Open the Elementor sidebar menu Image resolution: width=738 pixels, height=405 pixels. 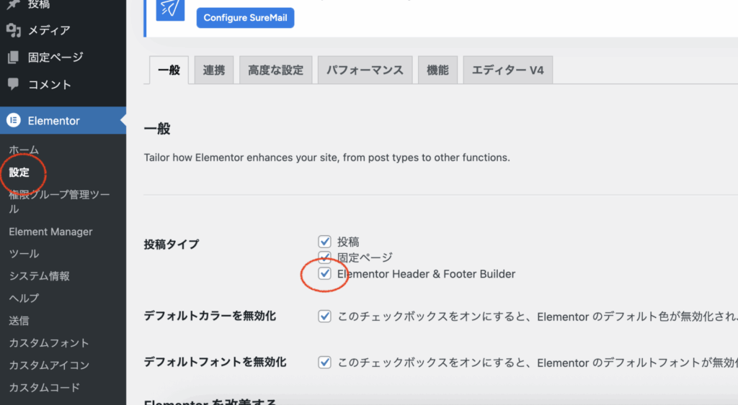[x=63, y=120]
